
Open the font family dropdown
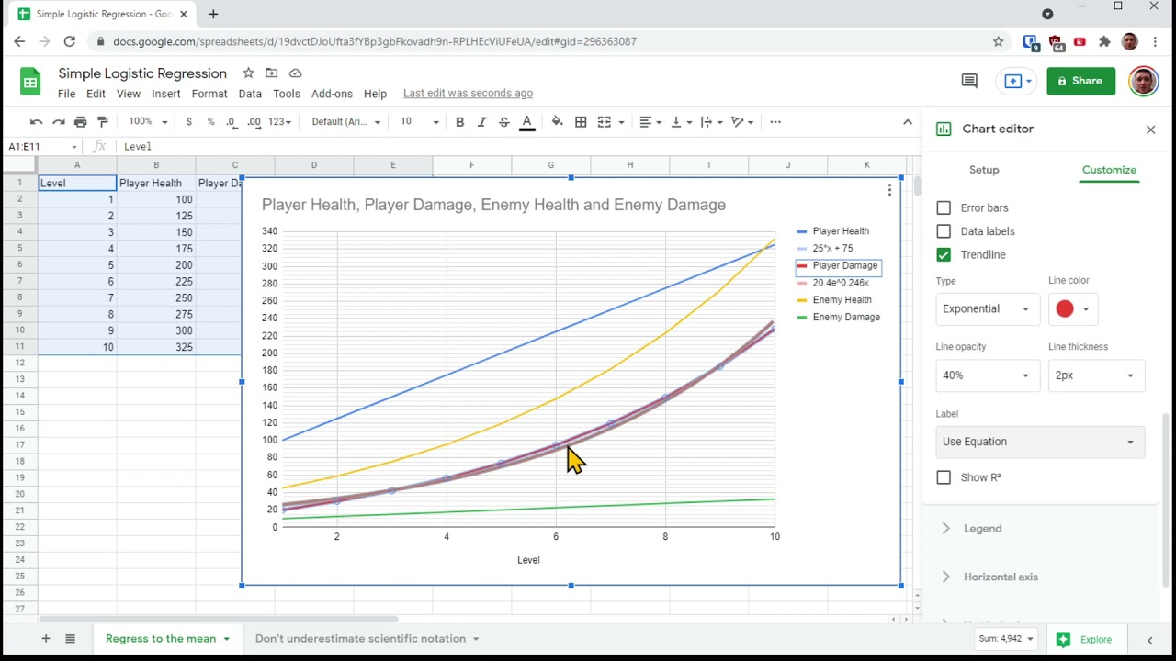coord(345,121)
